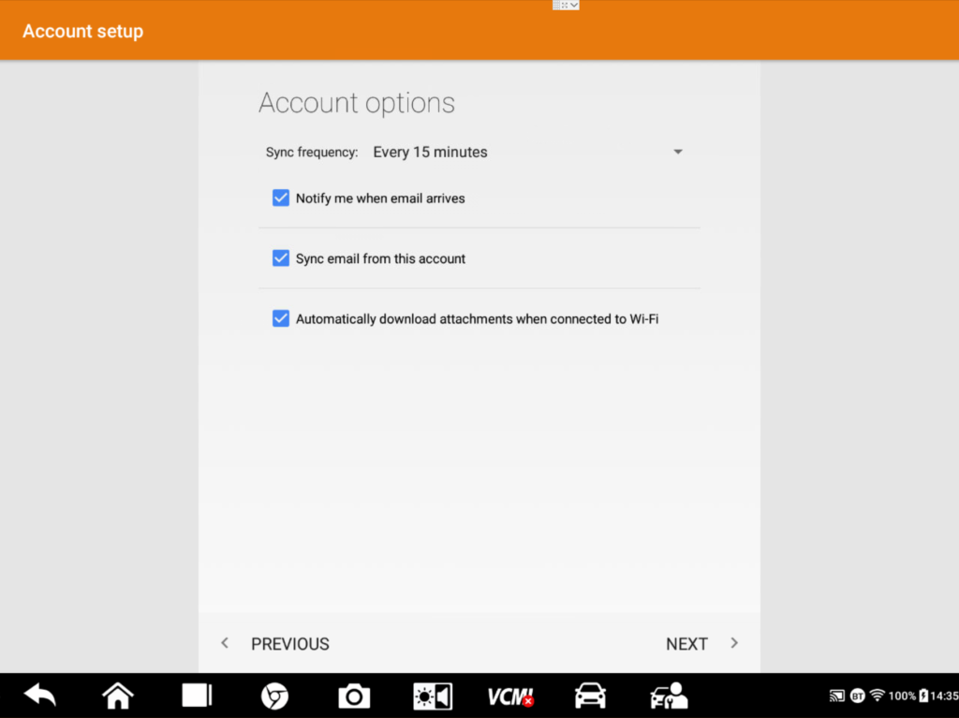Uncheck Notify me when email arrives
The height and width of the screenshot is (718, 959).
point(281,198)
